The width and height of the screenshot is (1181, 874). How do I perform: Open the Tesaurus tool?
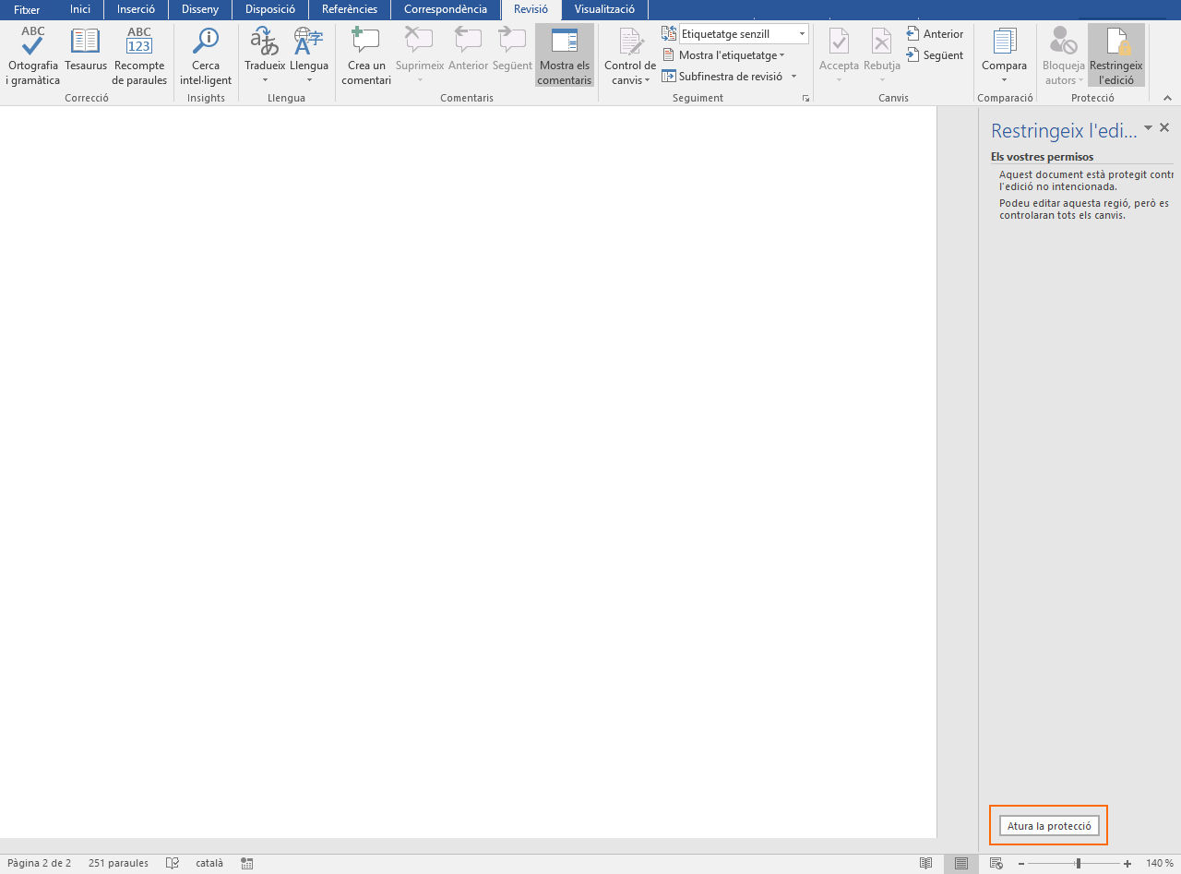point(86,55)
